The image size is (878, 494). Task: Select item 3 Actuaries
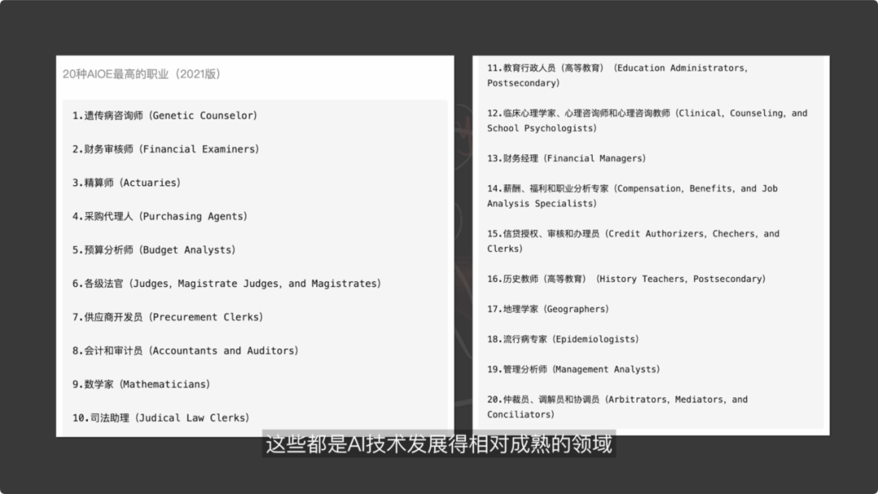pos(127,183)
